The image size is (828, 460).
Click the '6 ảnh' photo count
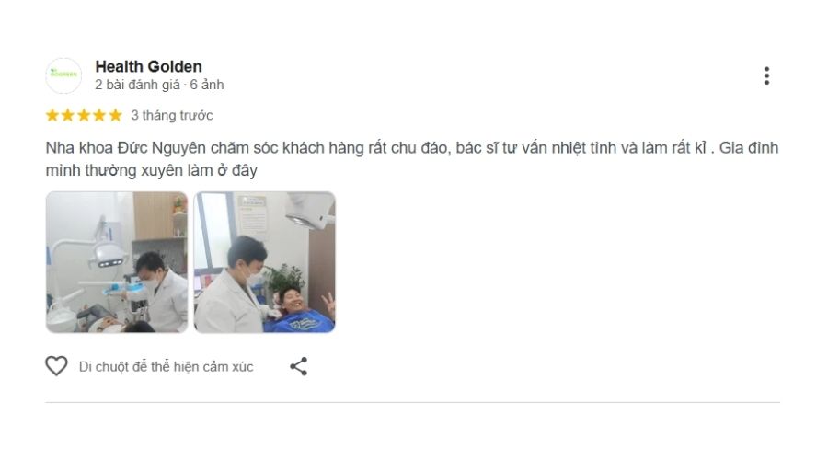207,85
